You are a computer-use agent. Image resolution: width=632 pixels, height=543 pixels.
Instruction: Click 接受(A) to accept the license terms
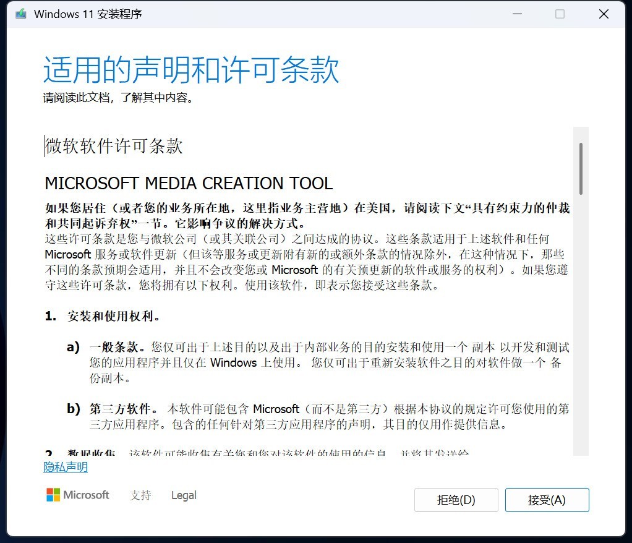(547, 500)
